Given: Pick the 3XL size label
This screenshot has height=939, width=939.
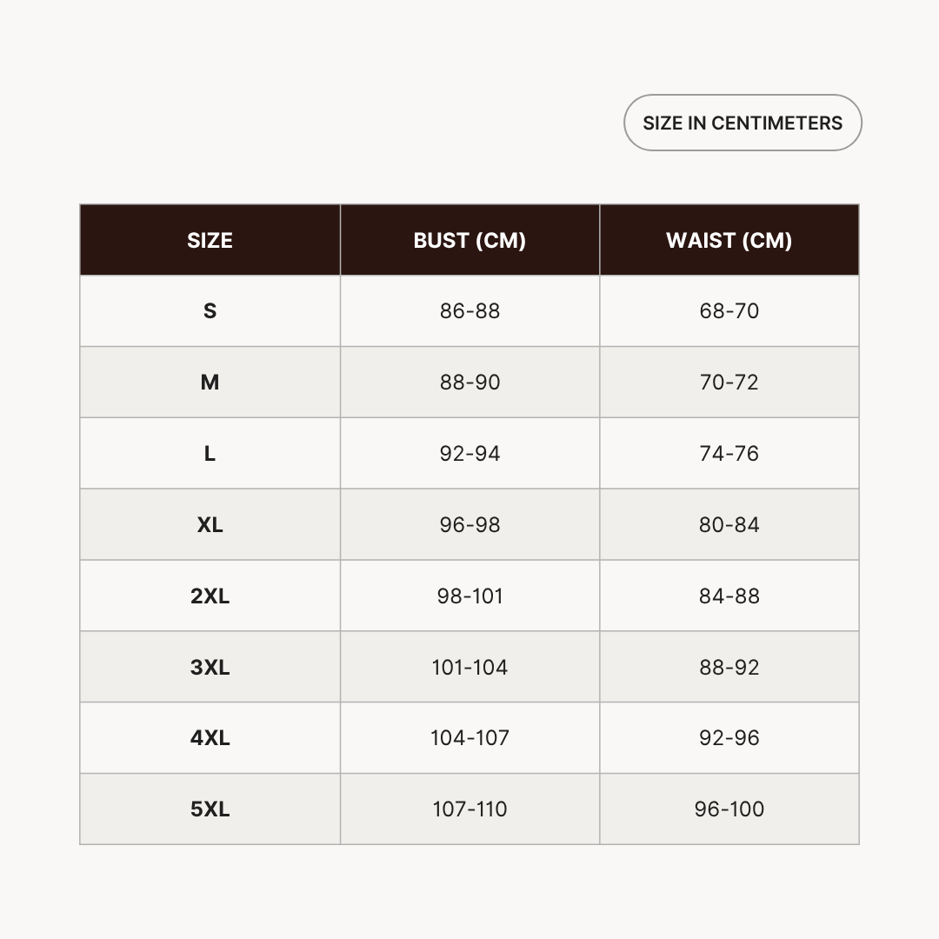Looking at the screenshot, I should (210, 668).
